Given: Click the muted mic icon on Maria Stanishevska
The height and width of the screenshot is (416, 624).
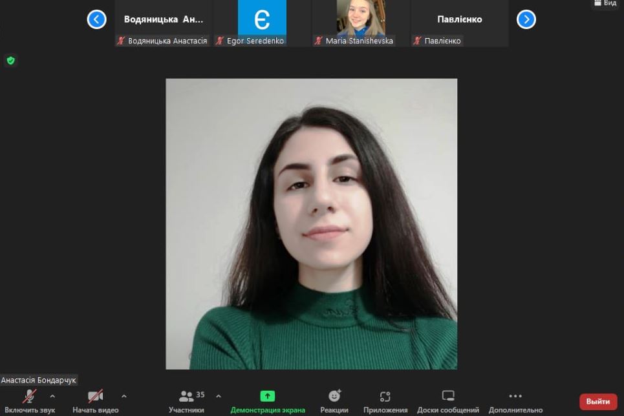Looking at the screenshot, I should 318,41.
